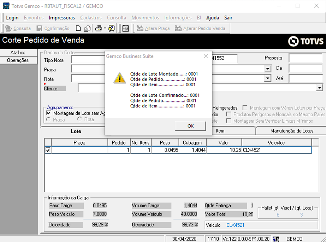
Task: Click the Cliente field label
Action: coord(55,89)
